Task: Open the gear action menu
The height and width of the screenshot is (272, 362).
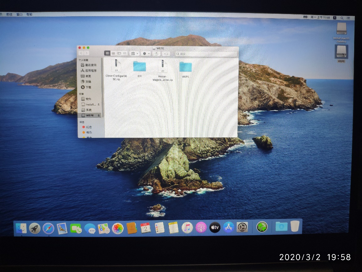Action: click(x=146, y=54)
